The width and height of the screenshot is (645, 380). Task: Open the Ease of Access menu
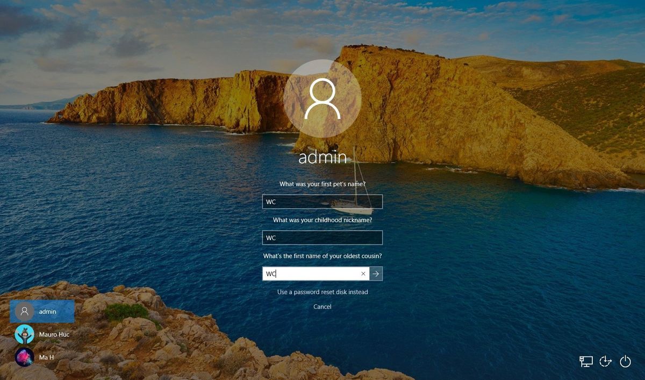pyautogui.click(x=605, y=362)
